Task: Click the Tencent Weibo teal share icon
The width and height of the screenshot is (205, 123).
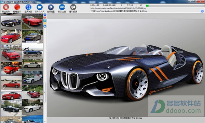Action: point(45,20)
